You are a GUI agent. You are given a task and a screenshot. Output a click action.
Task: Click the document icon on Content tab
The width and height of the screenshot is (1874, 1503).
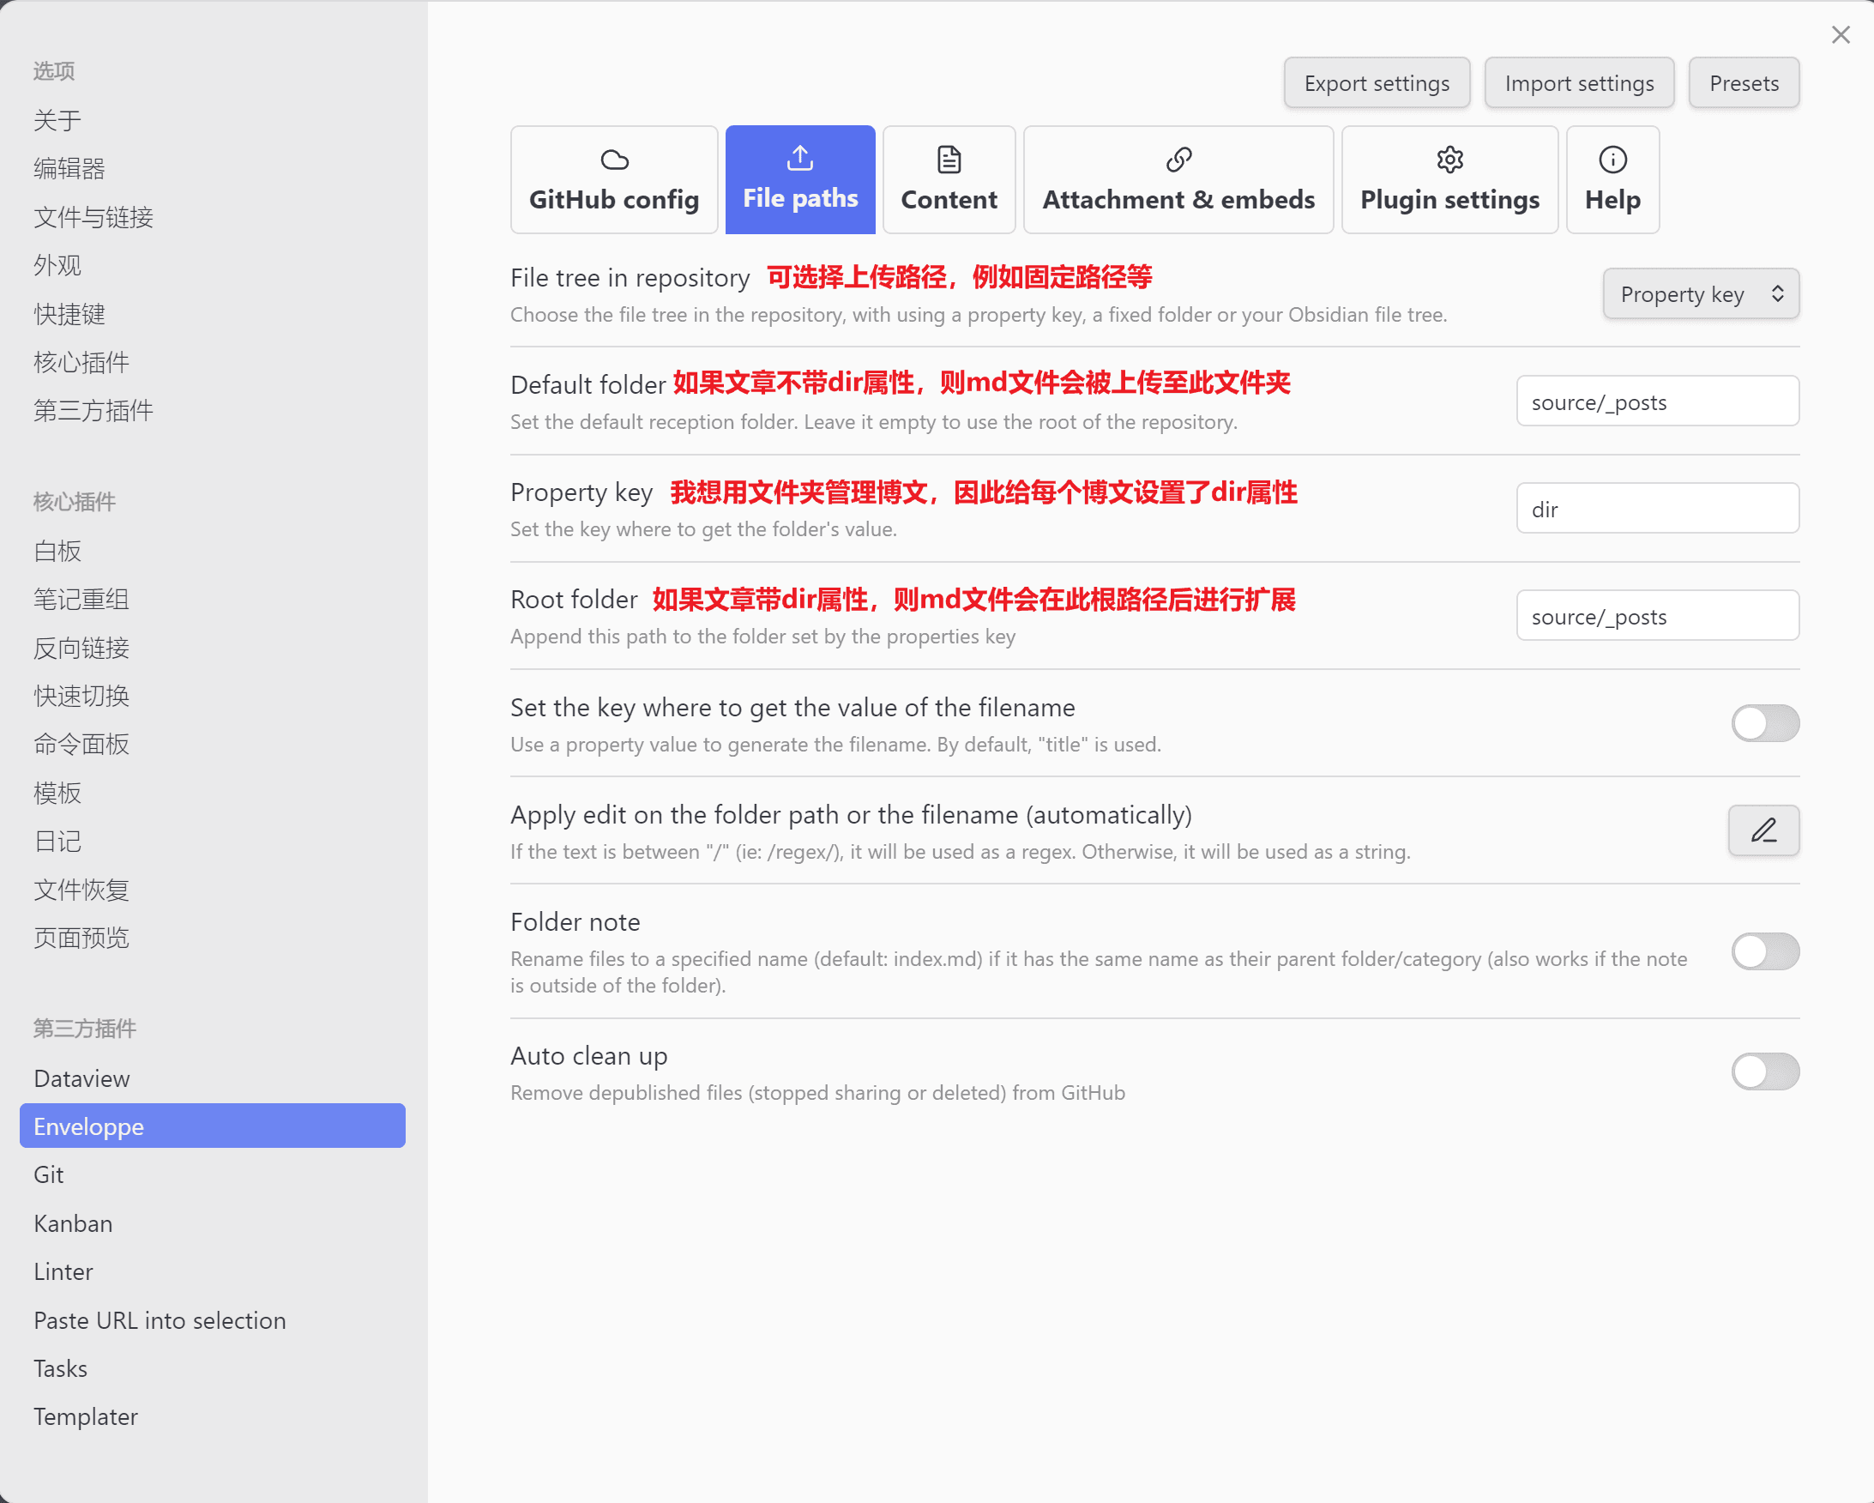[949, 160]
